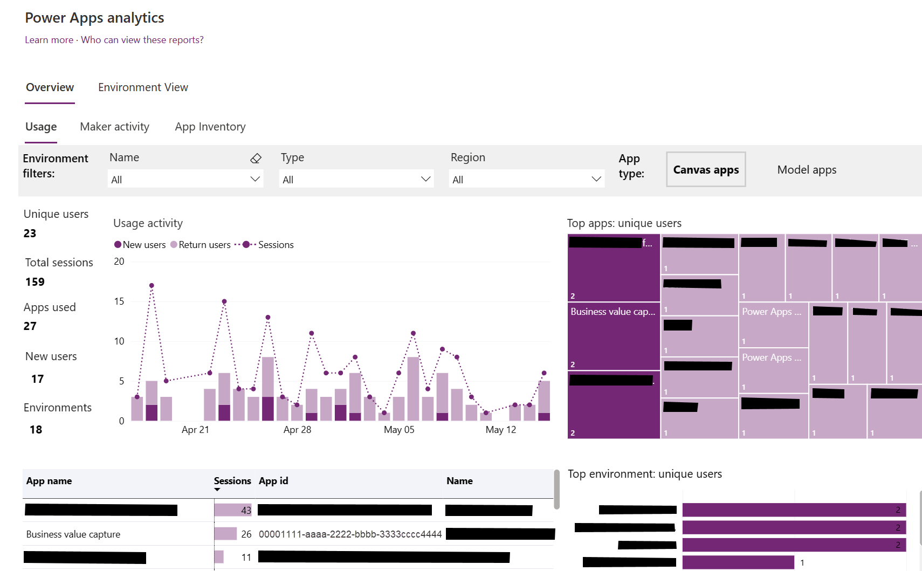Click the Unique users value 23
Screen dimensions: 922x571
(x=30, y=233)
